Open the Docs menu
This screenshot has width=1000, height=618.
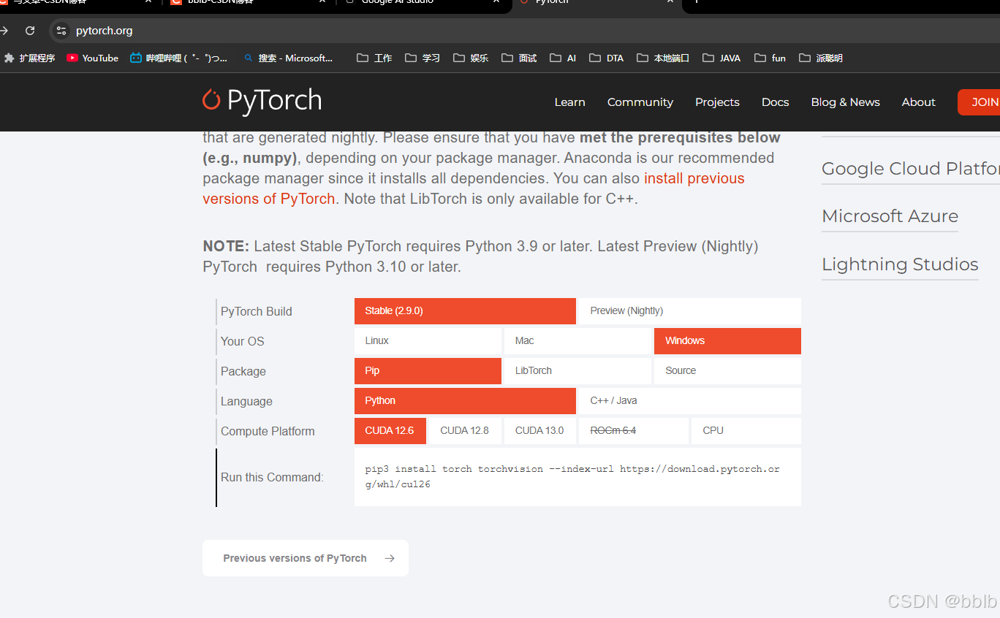click(775, 102)
